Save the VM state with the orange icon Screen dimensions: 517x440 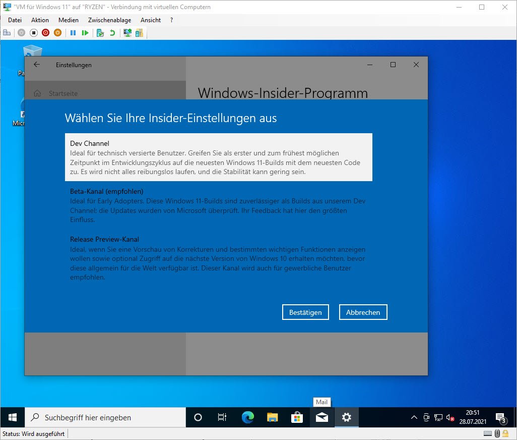click(58, 33)
